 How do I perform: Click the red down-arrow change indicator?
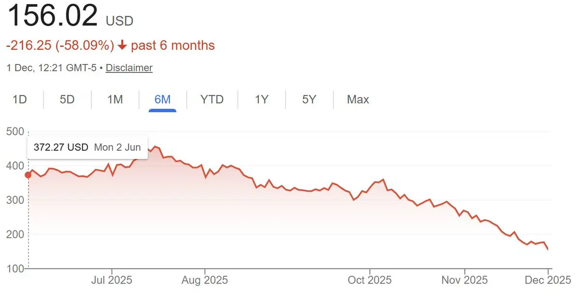point(122,45)
